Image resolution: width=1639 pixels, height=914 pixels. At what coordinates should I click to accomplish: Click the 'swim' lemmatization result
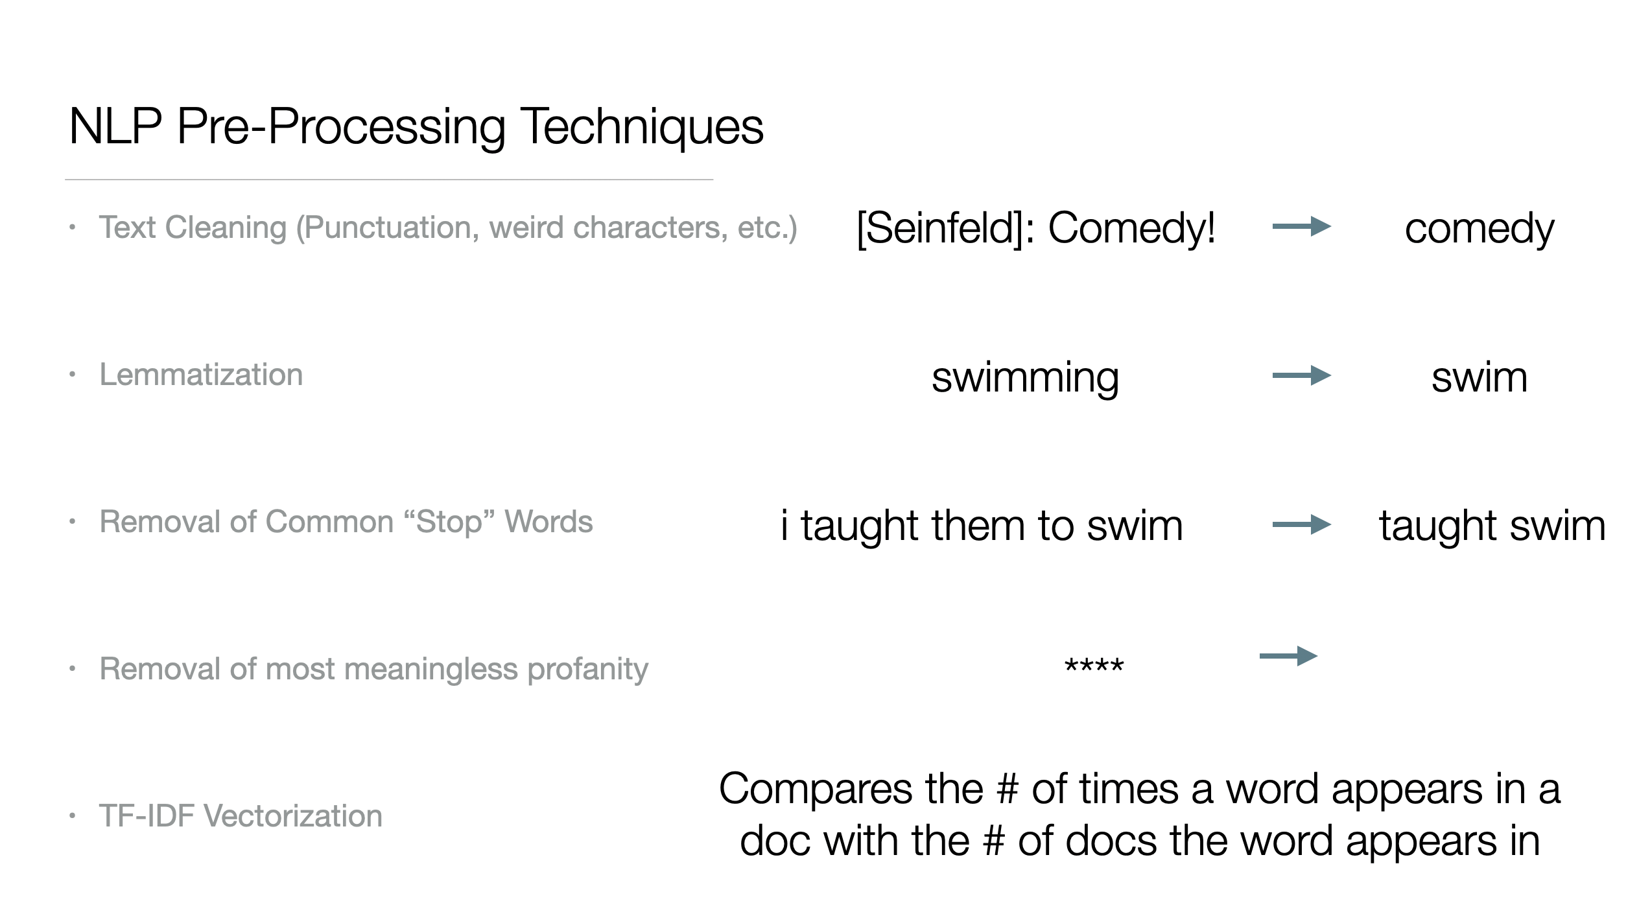pos(1480,377)
